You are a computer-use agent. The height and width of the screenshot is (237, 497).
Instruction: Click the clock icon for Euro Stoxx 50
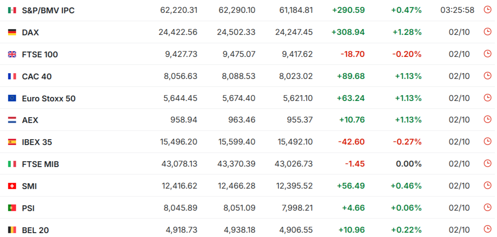[487, 98]
